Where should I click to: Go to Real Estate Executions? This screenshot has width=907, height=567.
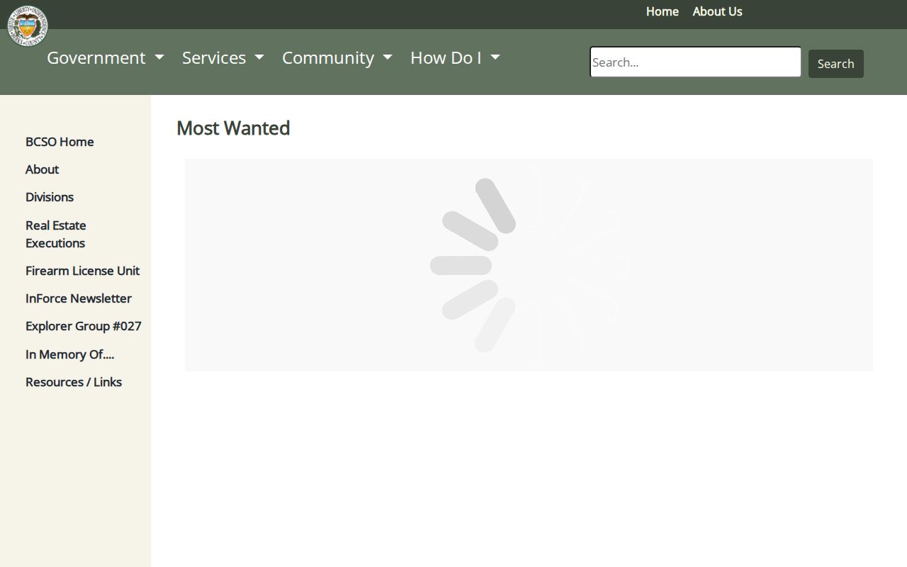pyautogui.click(x=56, y=234)
